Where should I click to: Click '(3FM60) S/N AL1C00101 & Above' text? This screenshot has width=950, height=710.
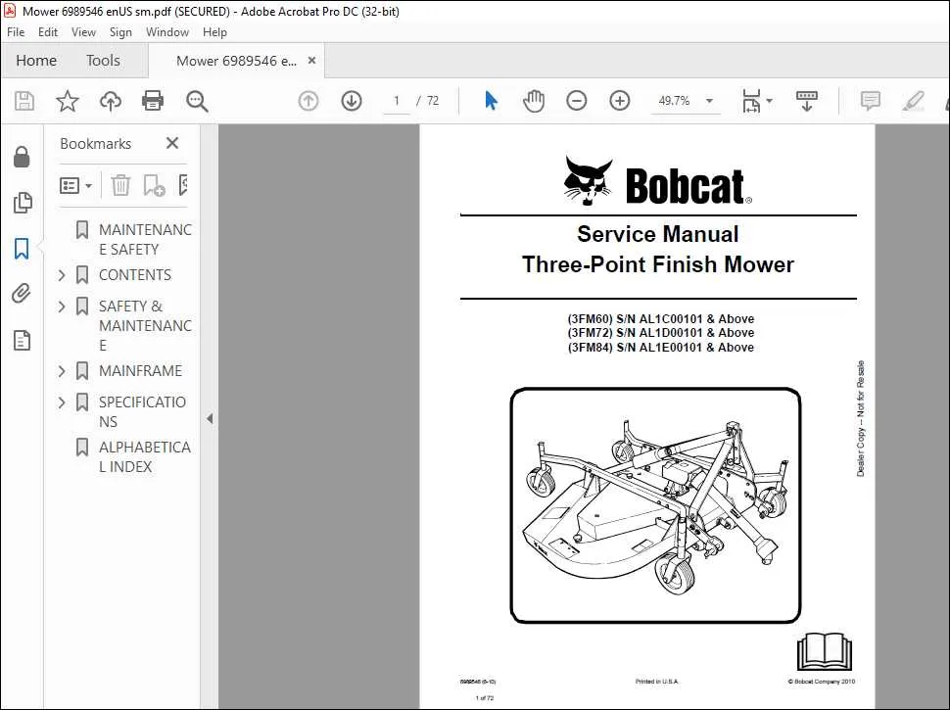point(660,318)
